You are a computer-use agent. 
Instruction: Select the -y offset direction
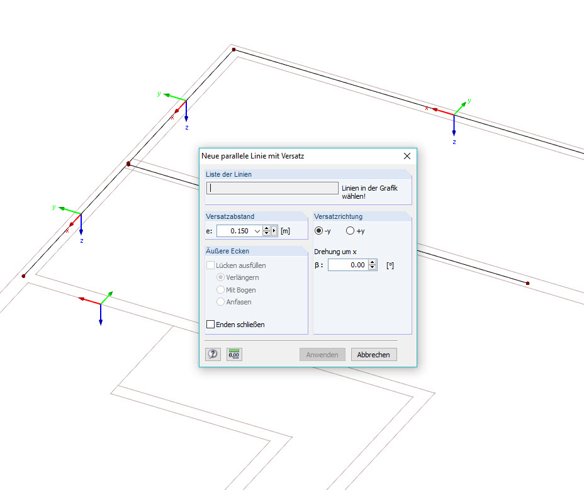pyautogui.click(x=320, y=230)
